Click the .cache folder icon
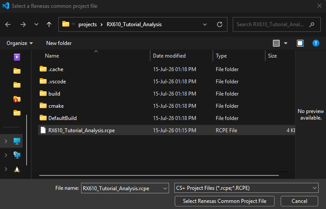This screenshot has height=209, width=326. click(x=43, y=69)
